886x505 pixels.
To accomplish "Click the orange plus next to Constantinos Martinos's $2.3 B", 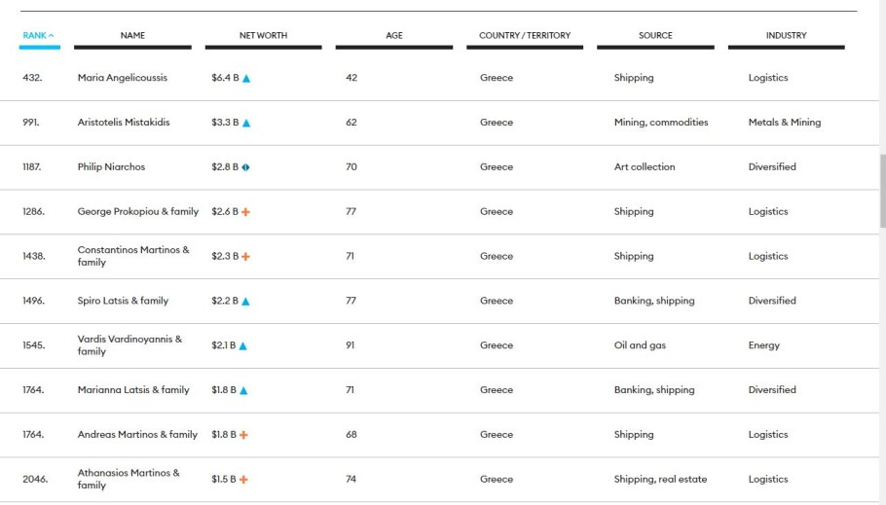I will (245, 257).
